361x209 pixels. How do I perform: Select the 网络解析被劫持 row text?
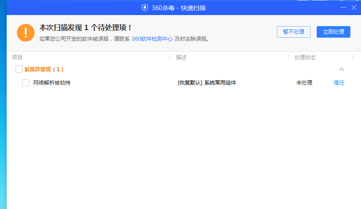[52, 83]
